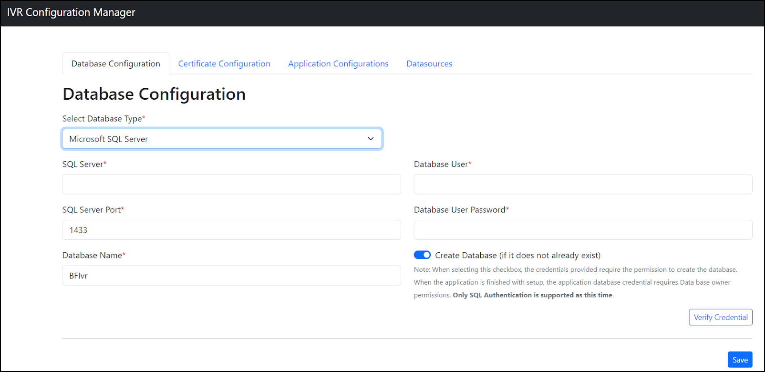The width and height of the screenshot is (765, 372).
Task: Click the Database Name field containing BFIvr
Action: 231,276
